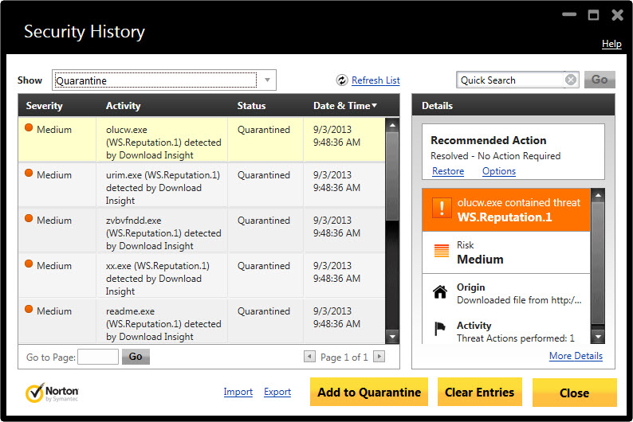The width and height of the screenshot is (633, 422).
Task: Sort list by the Activity column header
Action: [123, 106]
